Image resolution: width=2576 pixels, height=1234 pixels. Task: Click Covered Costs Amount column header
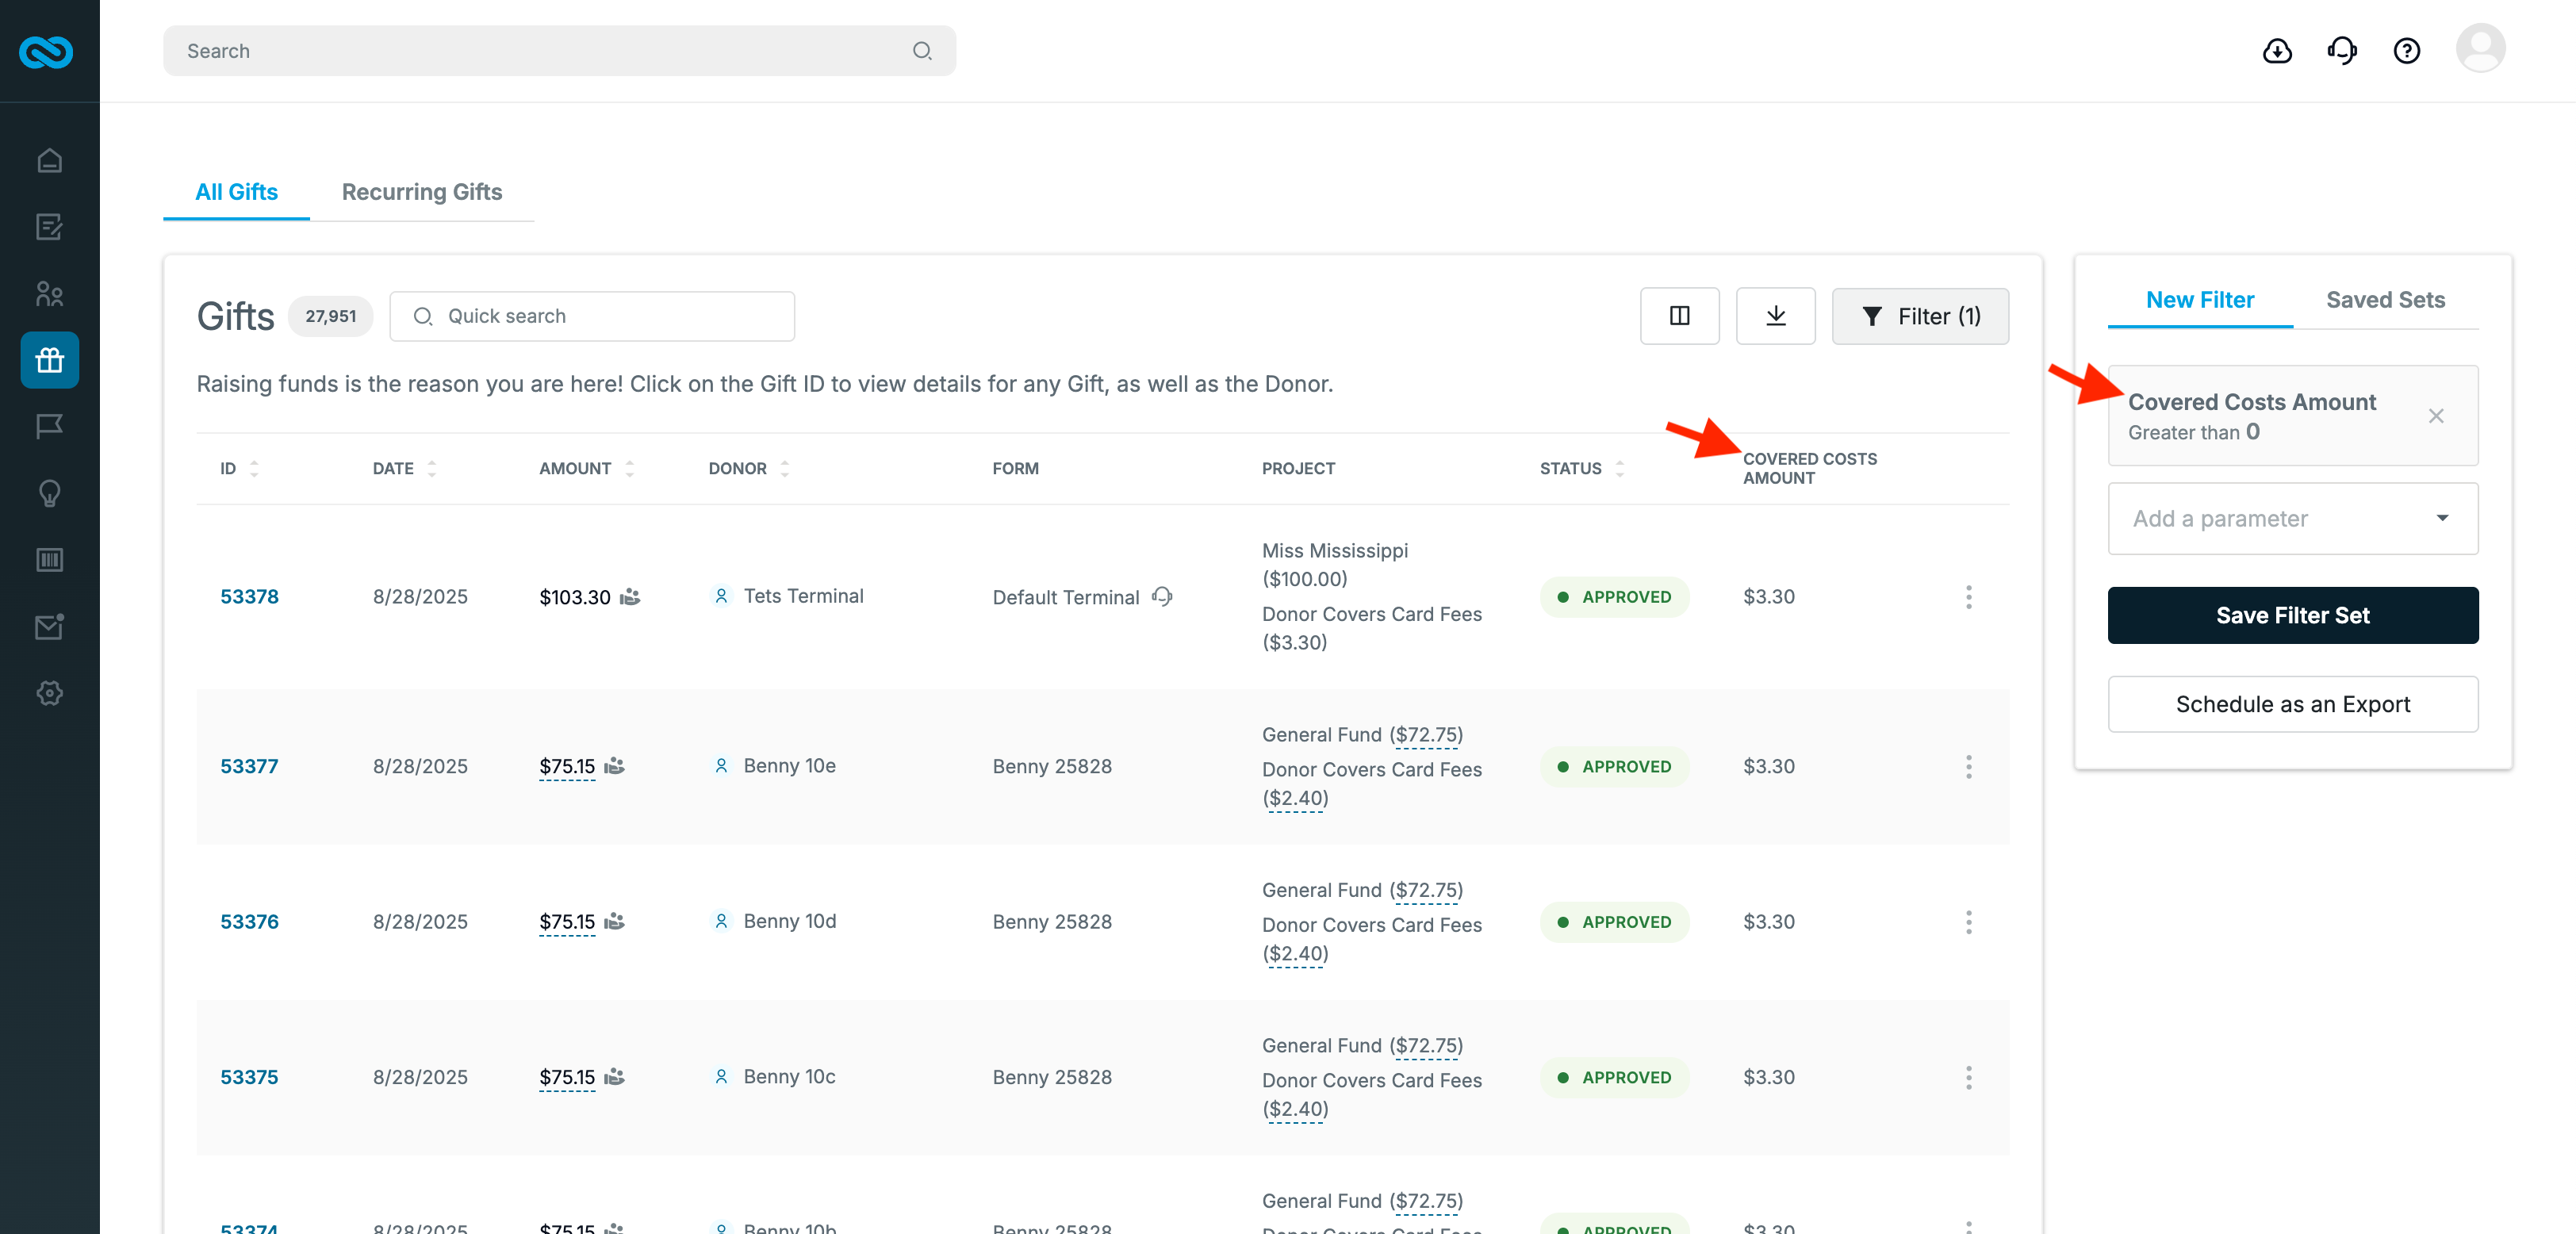coord(1809,469)
